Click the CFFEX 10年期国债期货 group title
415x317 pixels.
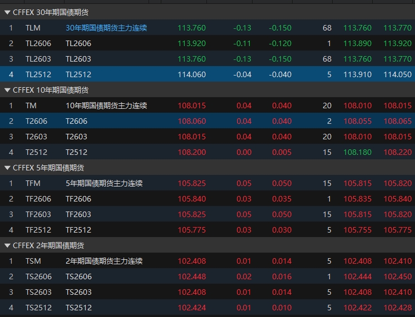[51, 90]
